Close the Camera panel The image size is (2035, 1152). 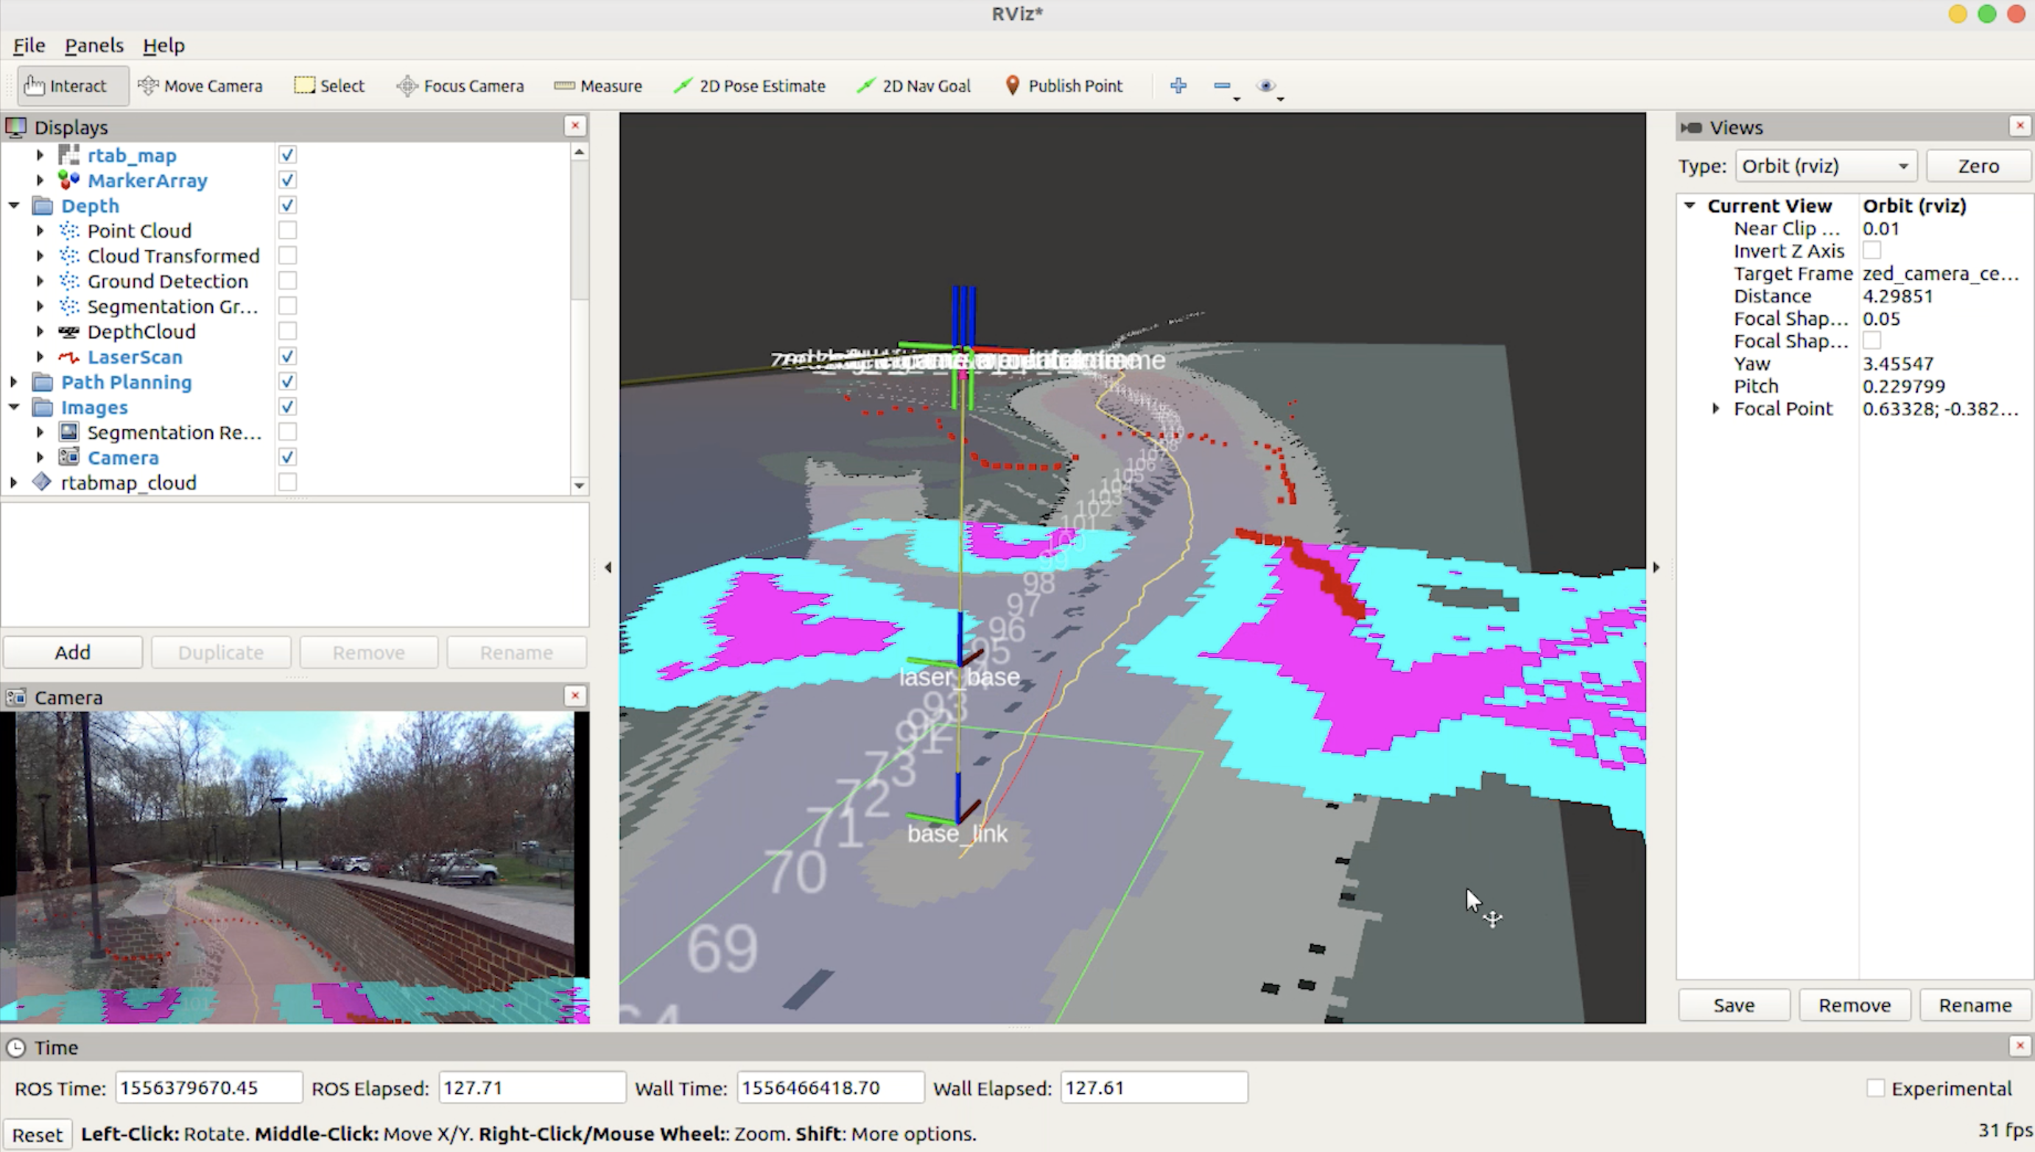pos(575,695)
